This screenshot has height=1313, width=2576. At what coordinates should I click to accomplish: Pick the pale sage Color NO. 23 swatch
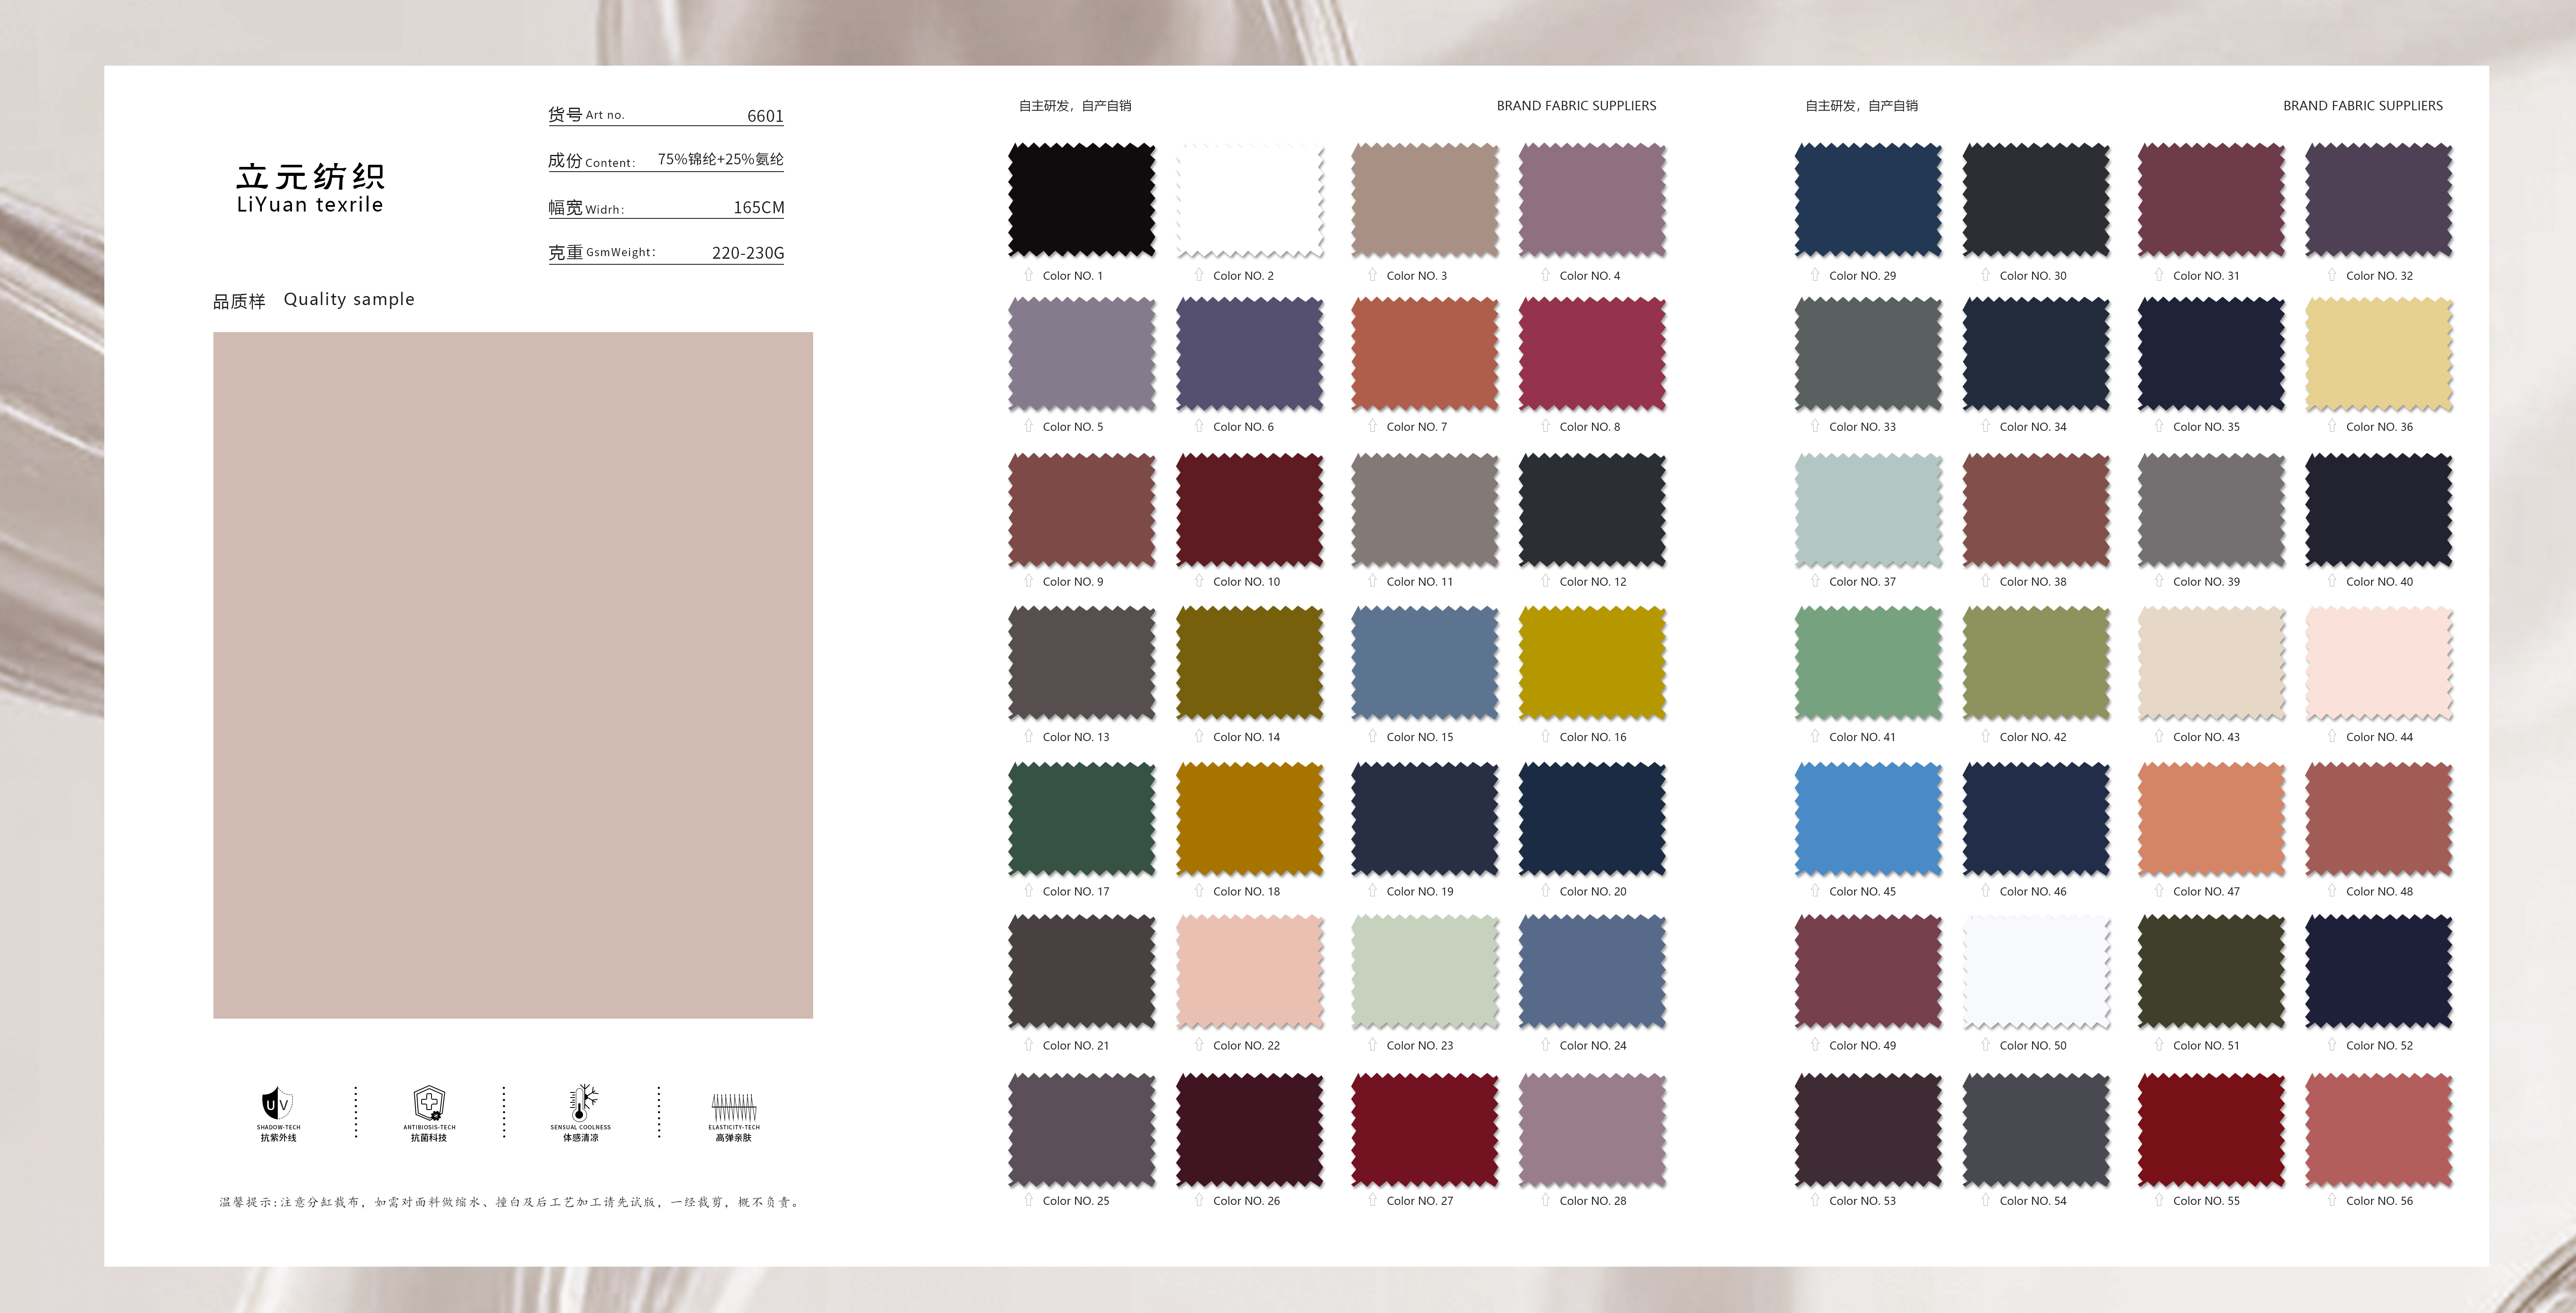1425,971
